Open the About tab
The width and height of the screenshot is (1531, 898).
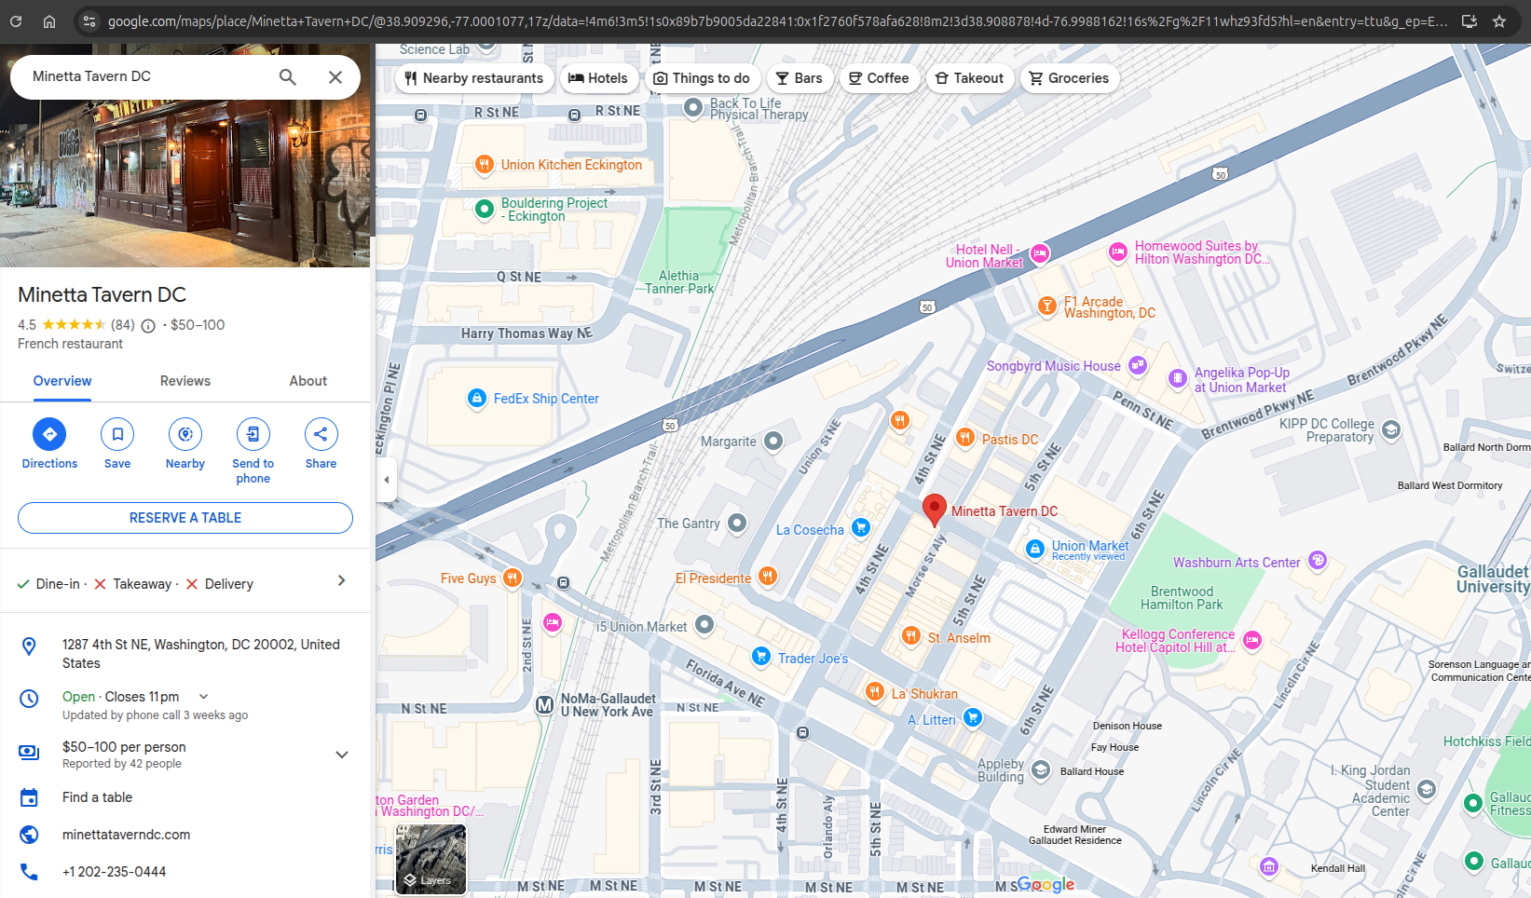pos(308,380)
